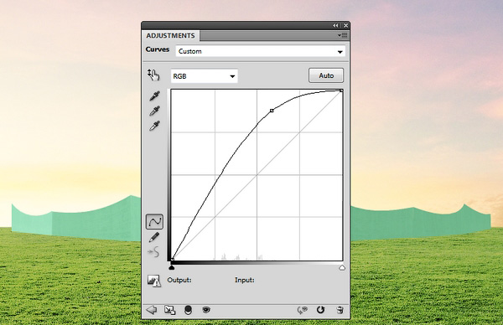Delete this adjustment layer trash icon

(340, 310)
